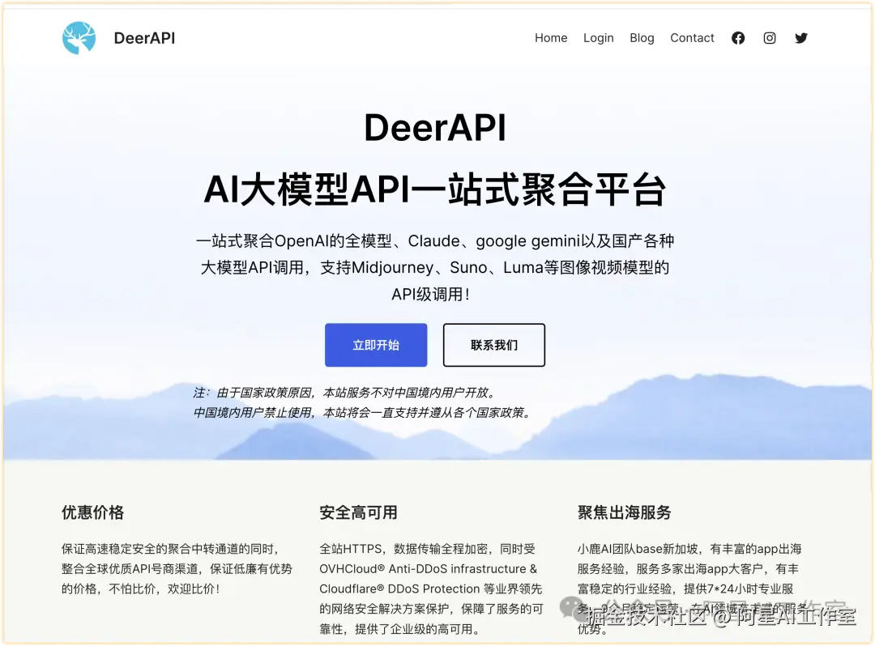
Task: Click the DeerAPI brand name in header
Action: tap(144, 38)
